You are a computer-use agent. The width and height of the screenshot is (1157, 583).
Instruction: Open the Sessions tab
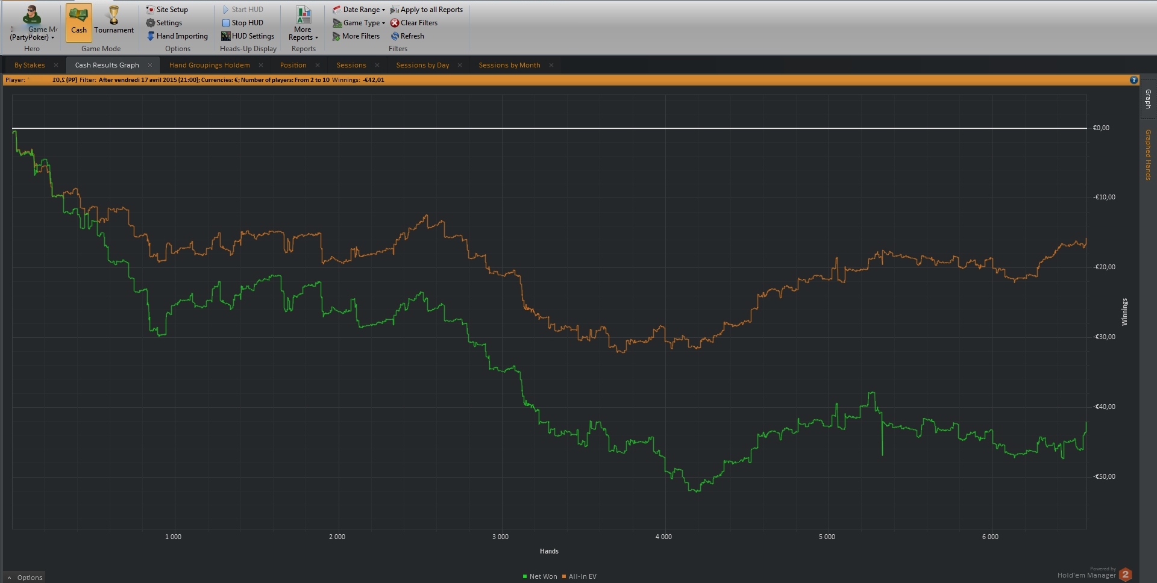[351, 65]
